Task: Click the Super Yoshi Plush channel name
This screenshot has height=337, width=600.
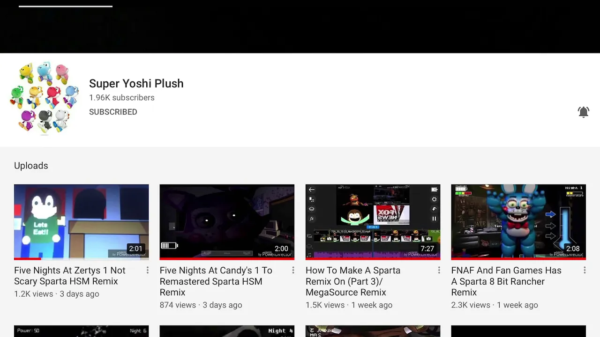Action: pos(136,83)
